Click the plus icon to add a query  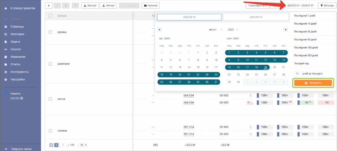49,6
